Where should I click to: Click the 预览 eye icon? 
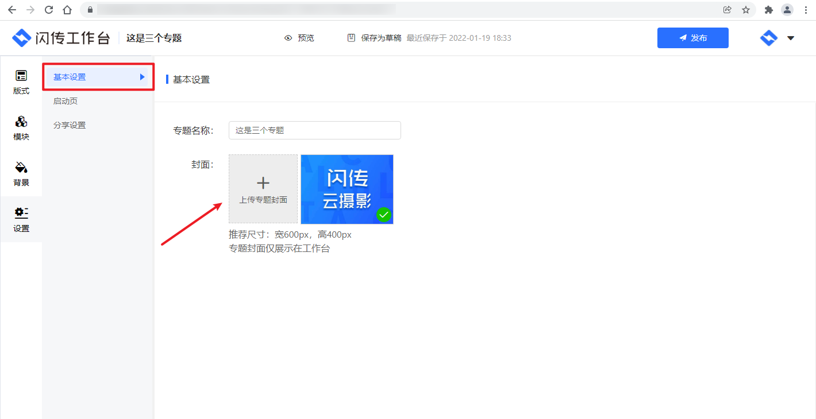289,38
